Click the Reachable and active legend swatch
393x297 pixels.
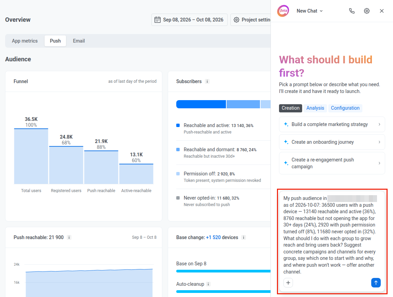point(178,125)
